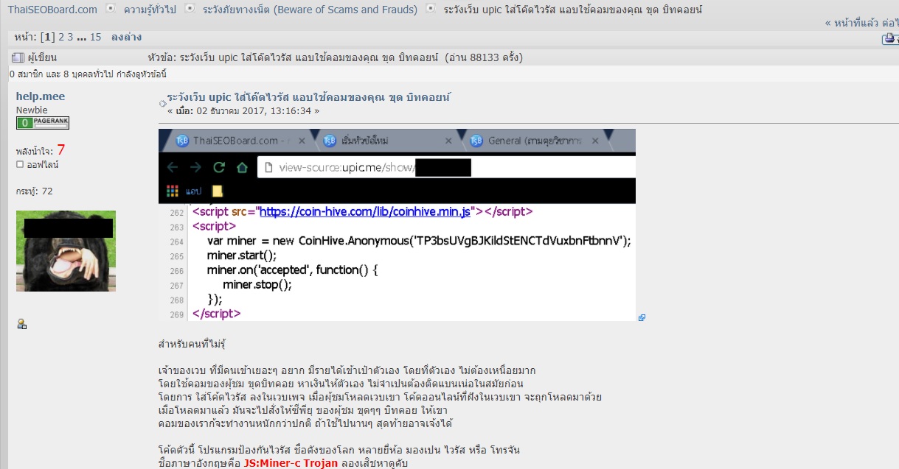Screen dimensions: 899x469
Task: Click help.mee's bear avatar image
Action: pos(66,251)
